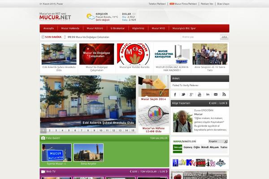
Task: Click İleri in the Web TV header
Action: [164, 171]
